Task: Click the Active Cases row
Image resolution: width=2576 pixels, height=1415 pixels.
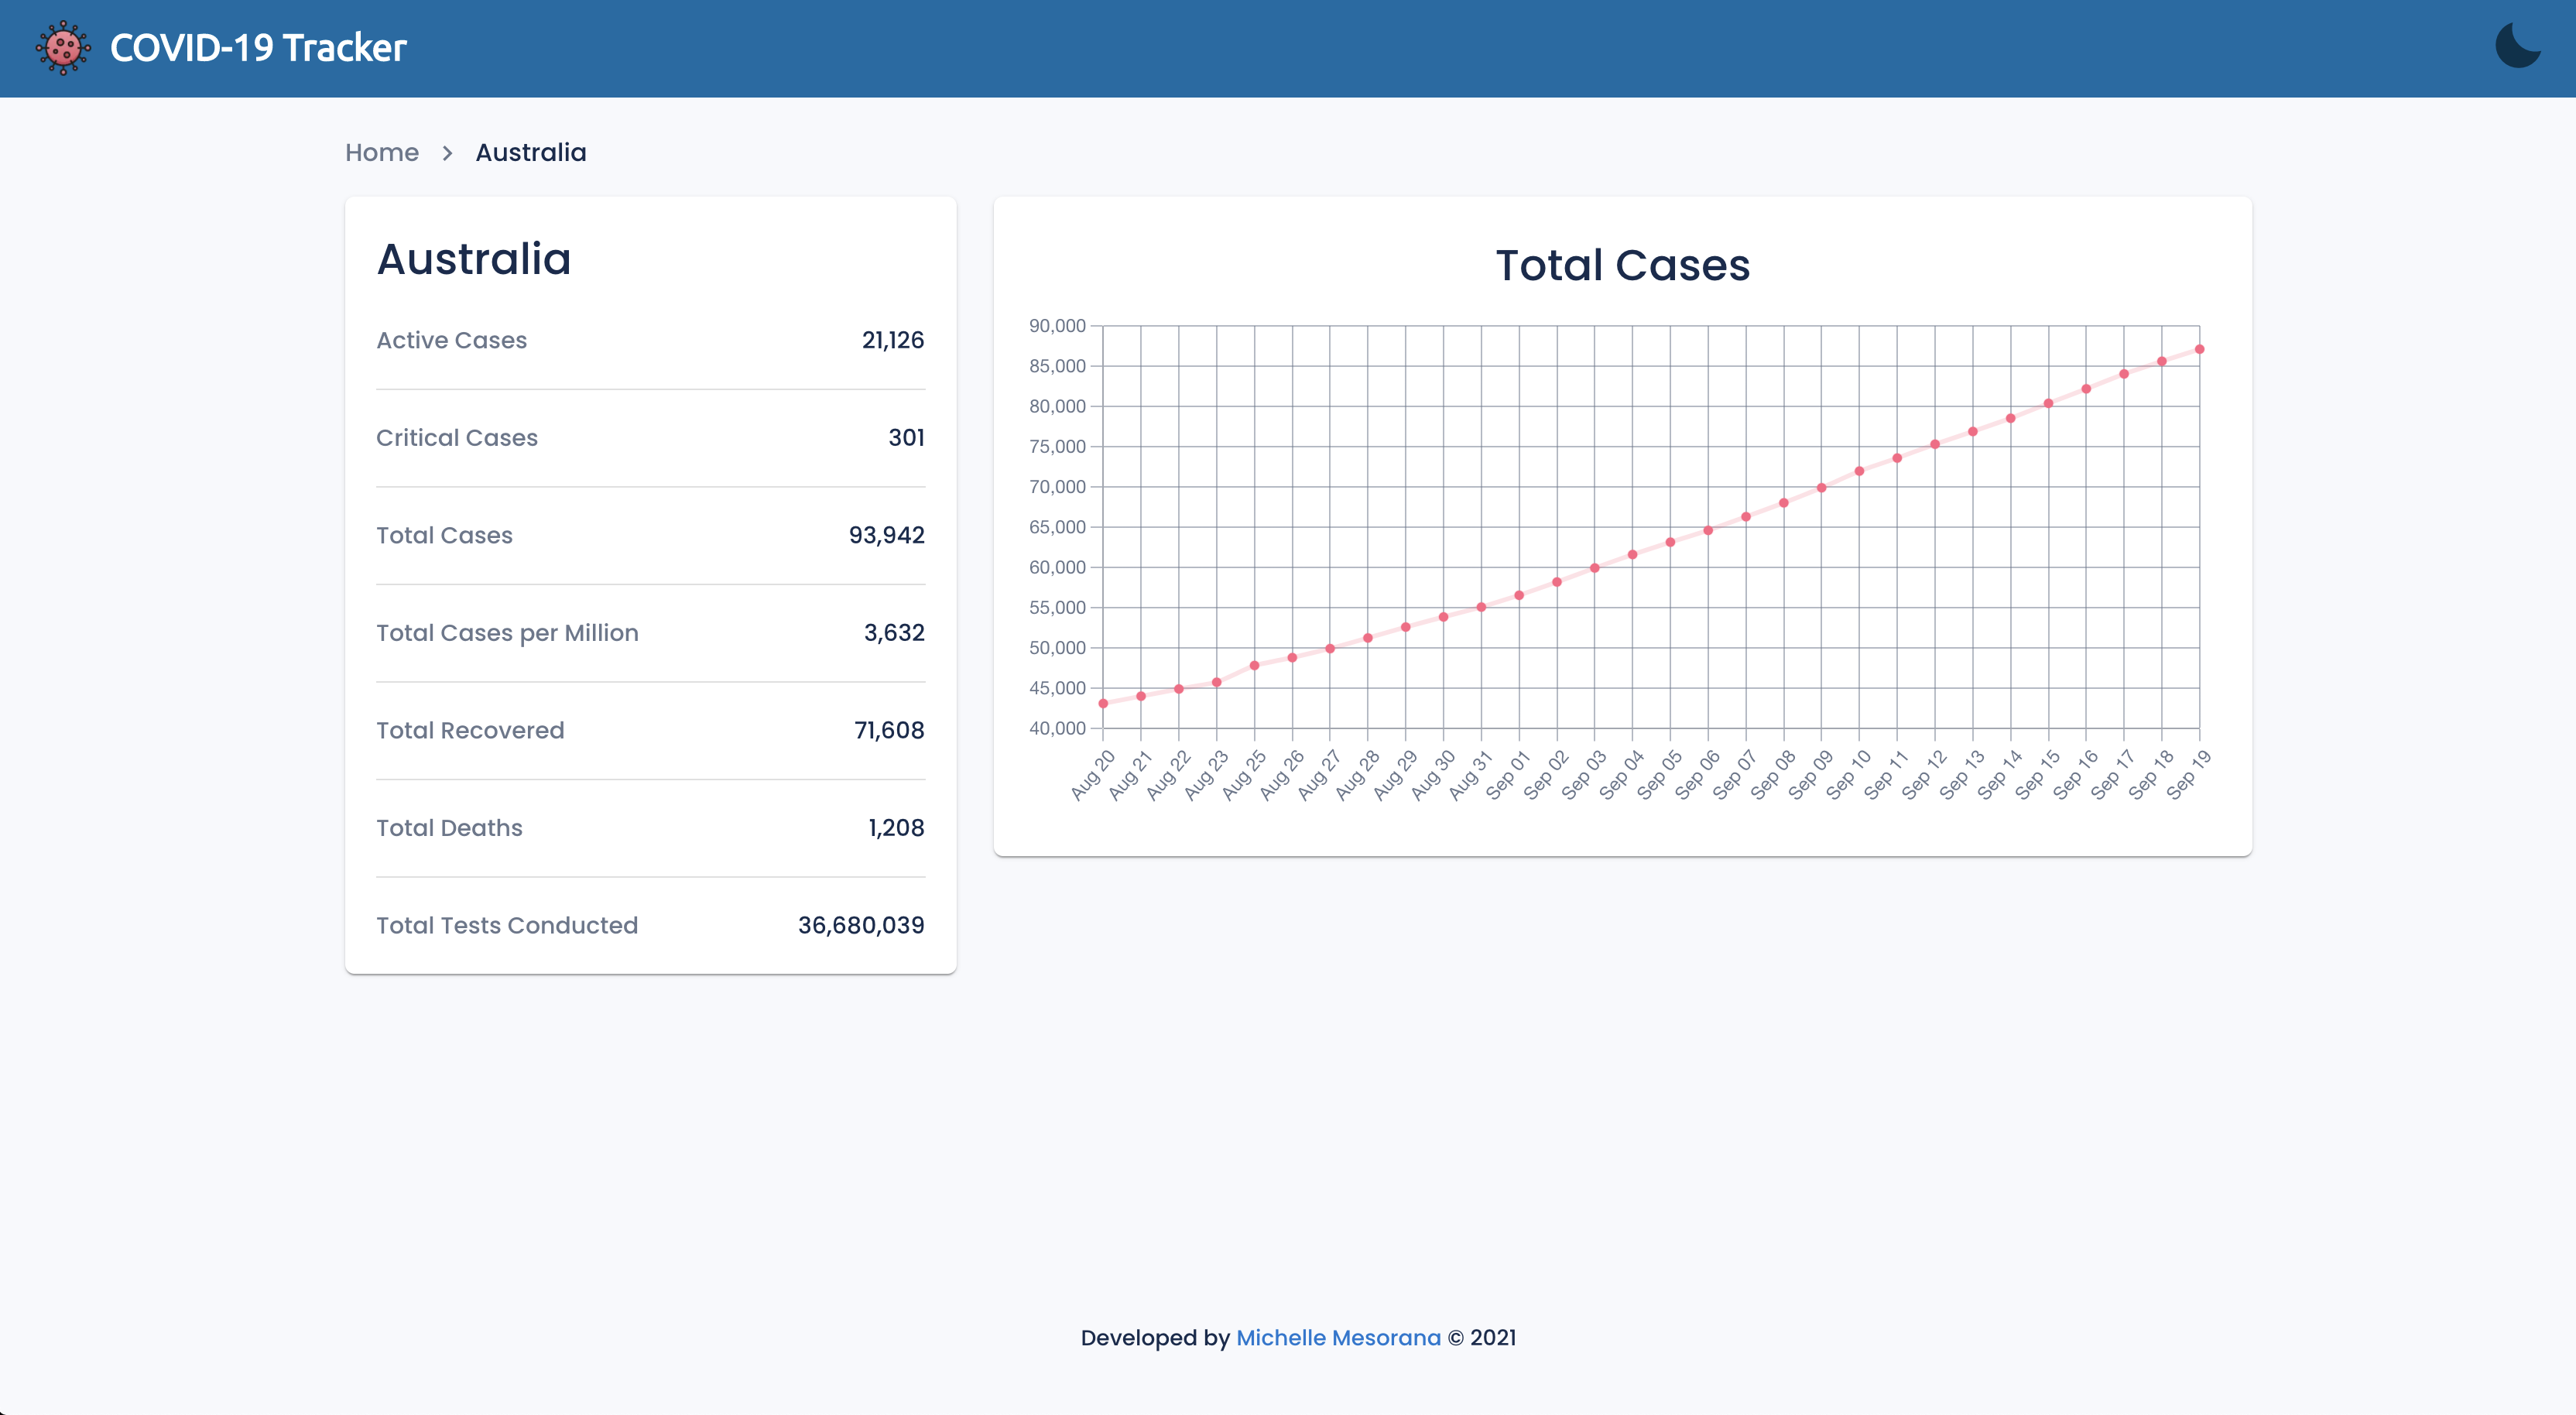Action: [x=650, y=341]
